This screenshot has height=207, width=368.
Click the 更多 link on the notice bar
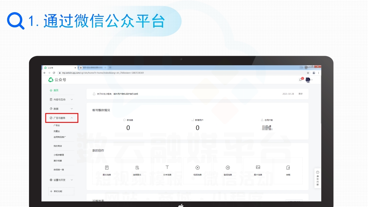point(300,94)
